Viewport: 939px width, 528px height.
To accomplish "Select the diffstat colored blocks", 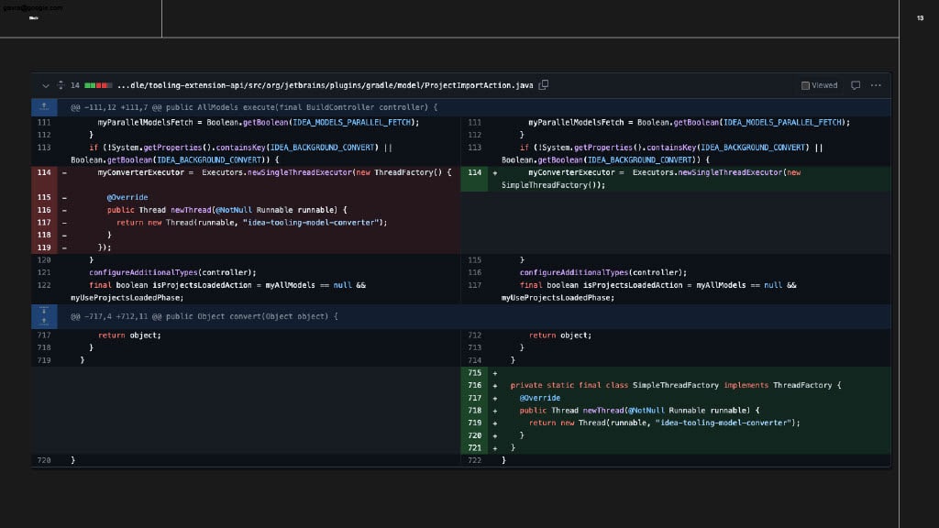I will click(98, 85).
